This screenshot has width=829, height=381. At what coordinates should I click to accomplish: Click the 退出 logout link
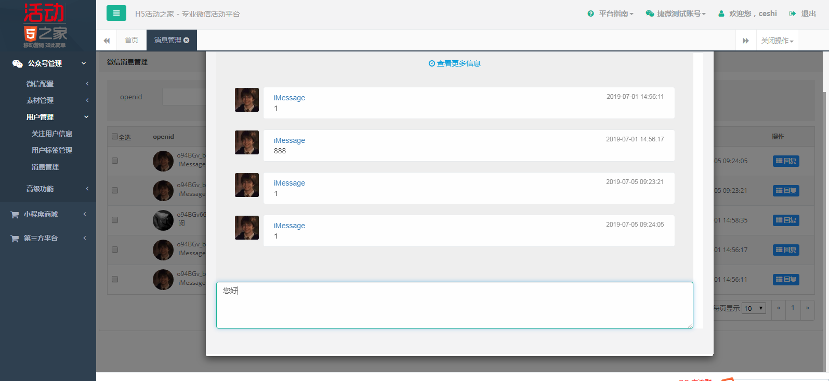[802, 14]
